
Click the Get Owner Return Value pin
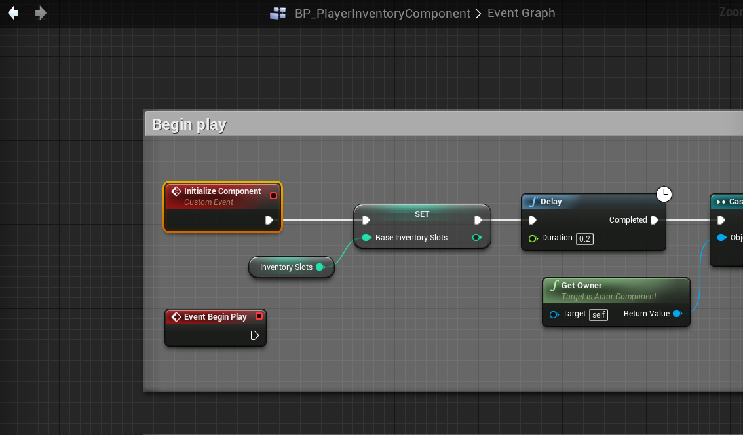click(677, 314)
